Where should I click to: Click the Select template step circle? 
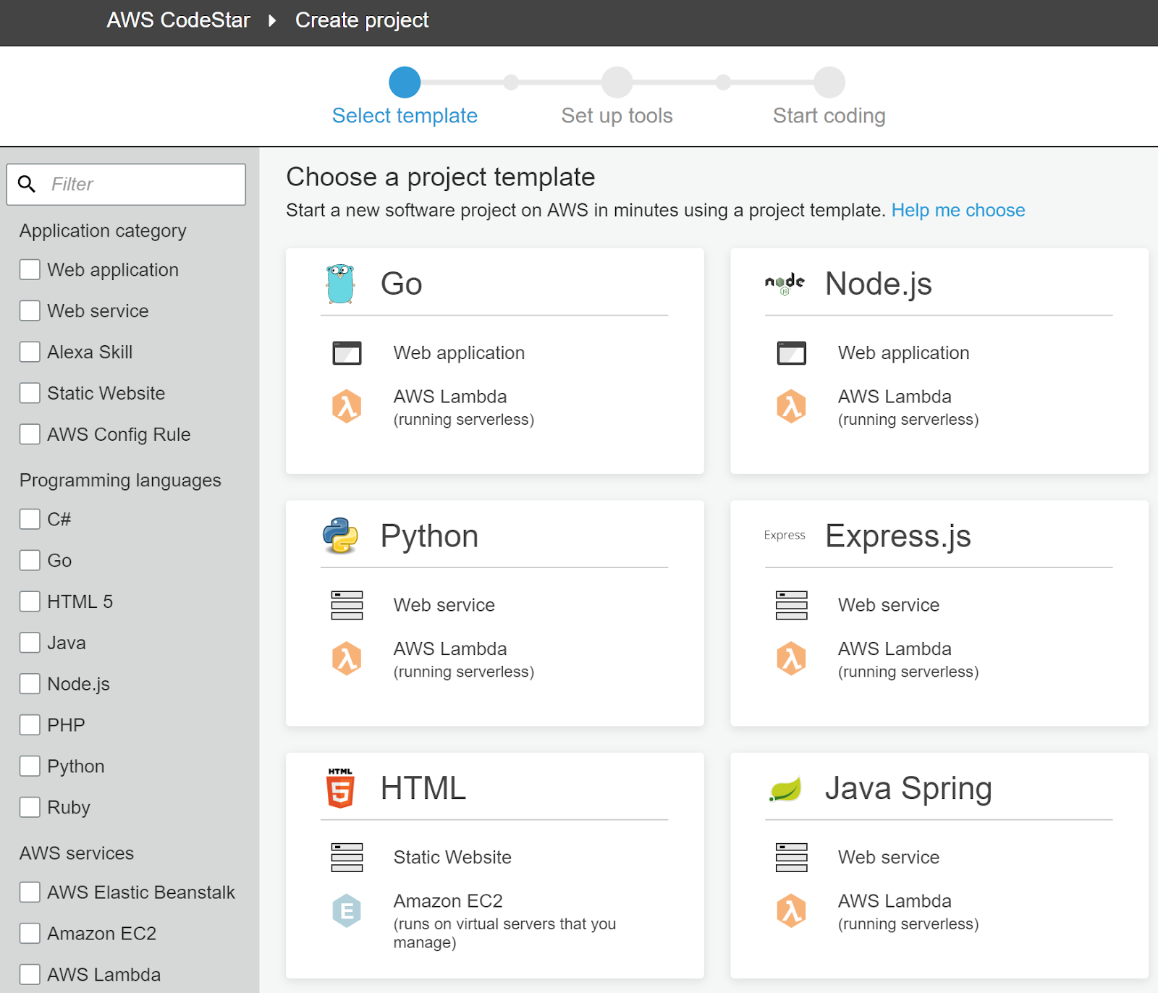(x=405, y=83)
